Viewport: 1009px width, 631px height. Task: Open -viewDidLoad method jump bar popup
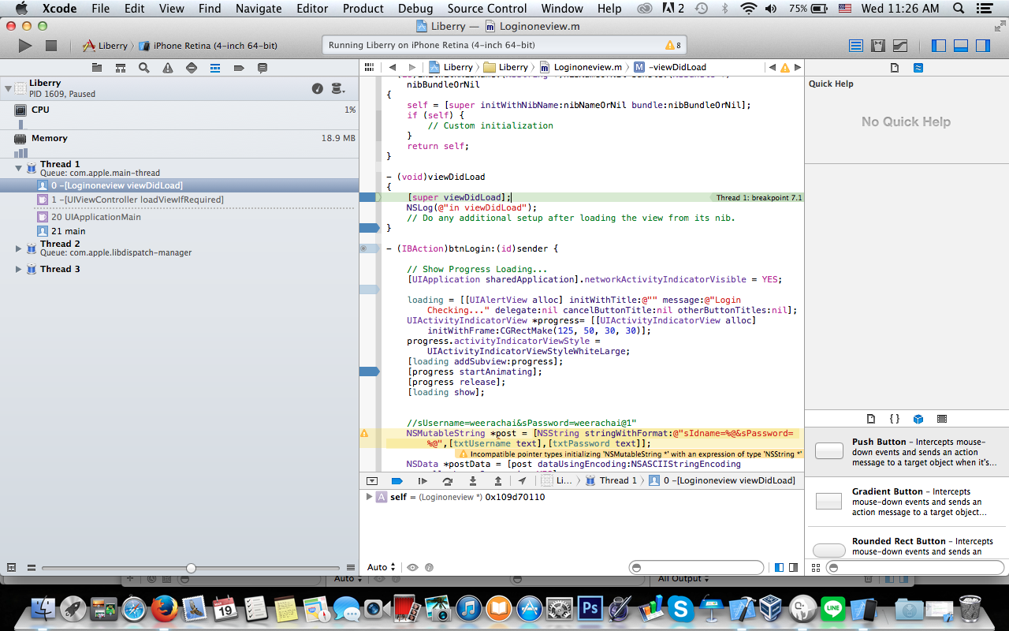click(x=670, y=67)
